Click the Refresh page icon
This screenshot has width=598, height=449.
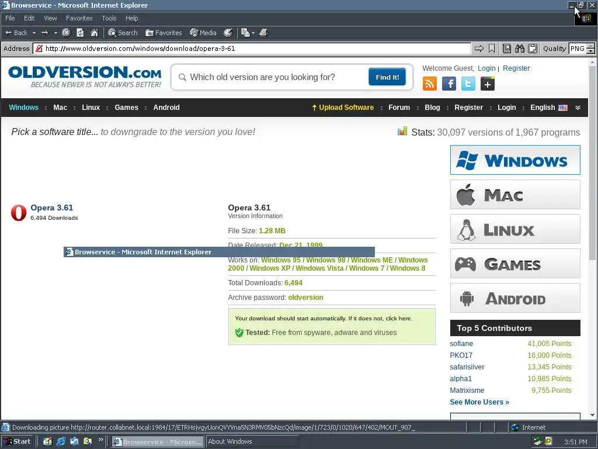tap(80, 33)
